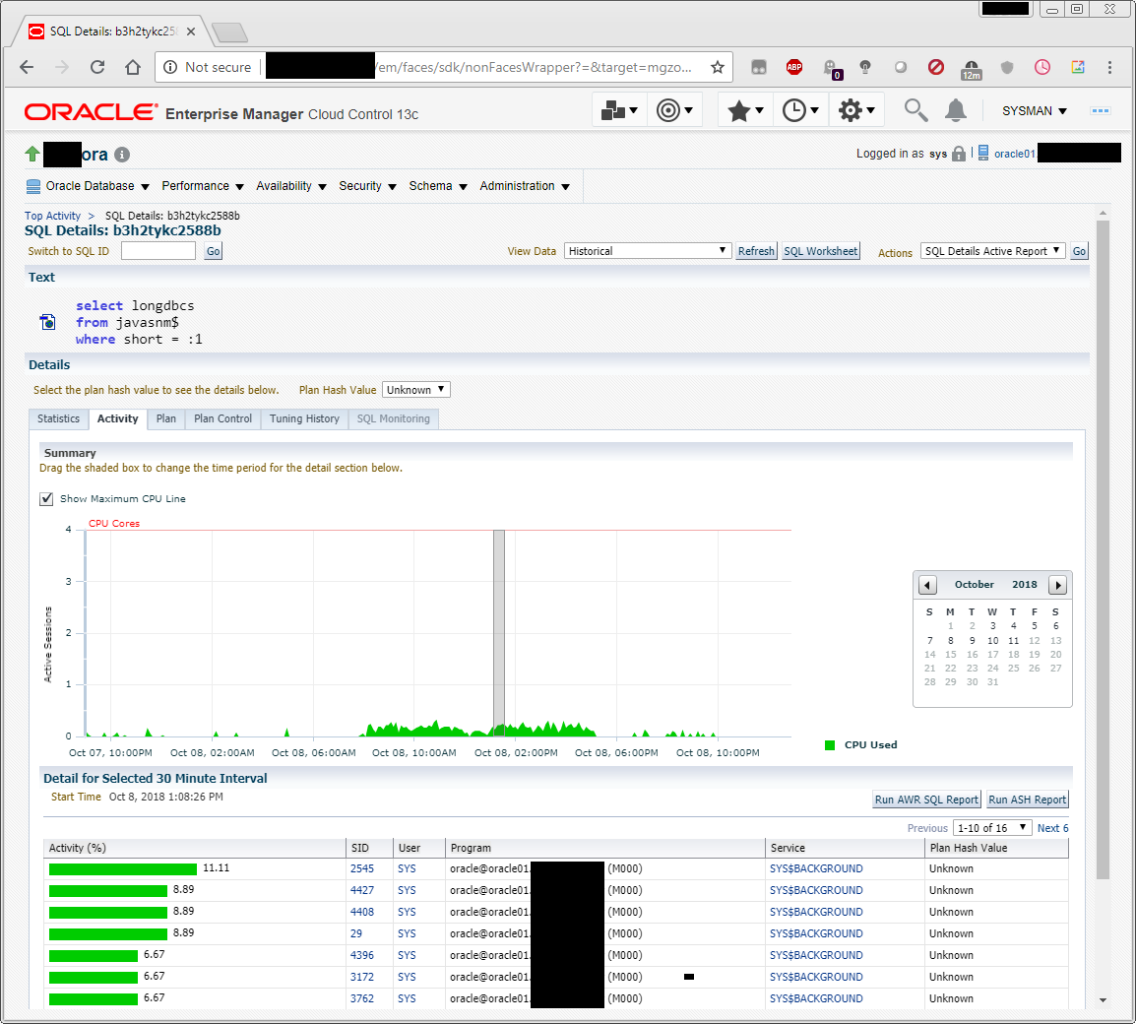Open the Enterprise Manager targets icon menu
This screenshot has width=1136, height=1024.
pyautogui.click(x=619, y=110)
